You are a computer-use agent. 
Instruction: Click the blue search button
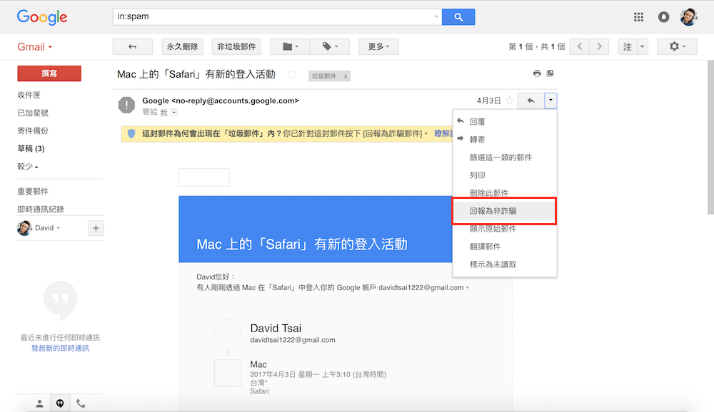pos(458,16)
